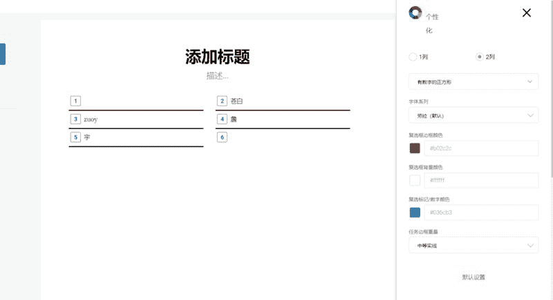Click the #b02c2c color input field
Image resolution: width=553 pixels, height=300 pixels.
click(481, 148)
